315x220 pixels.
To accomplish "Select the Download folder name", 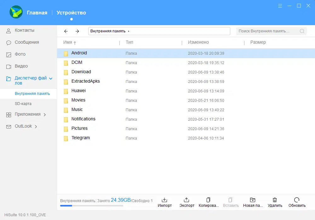I will pos(81,72).
